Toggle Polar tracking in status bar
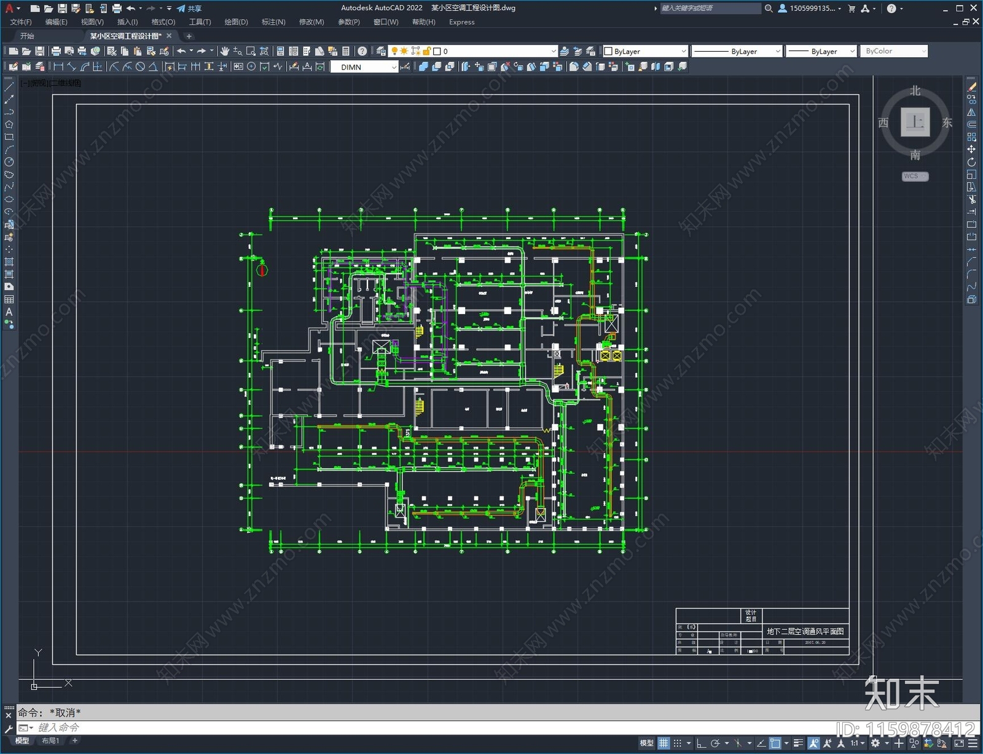The width and height of the screenshot is (983, 754). [715, 744]
